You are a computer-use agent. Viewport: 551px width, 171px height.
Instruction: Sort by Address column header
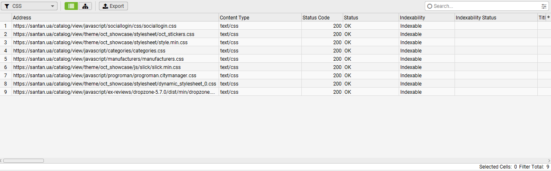(x=115, y=18)
